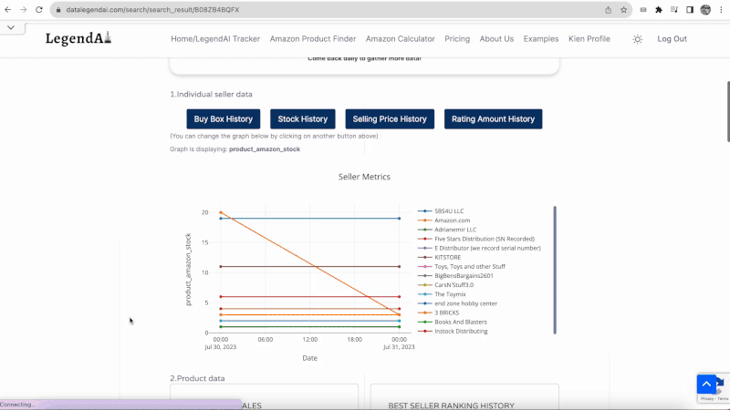Viewport: 730px width, 410px height.
Task: Click the browser back arrow
Action: [8, 10]
